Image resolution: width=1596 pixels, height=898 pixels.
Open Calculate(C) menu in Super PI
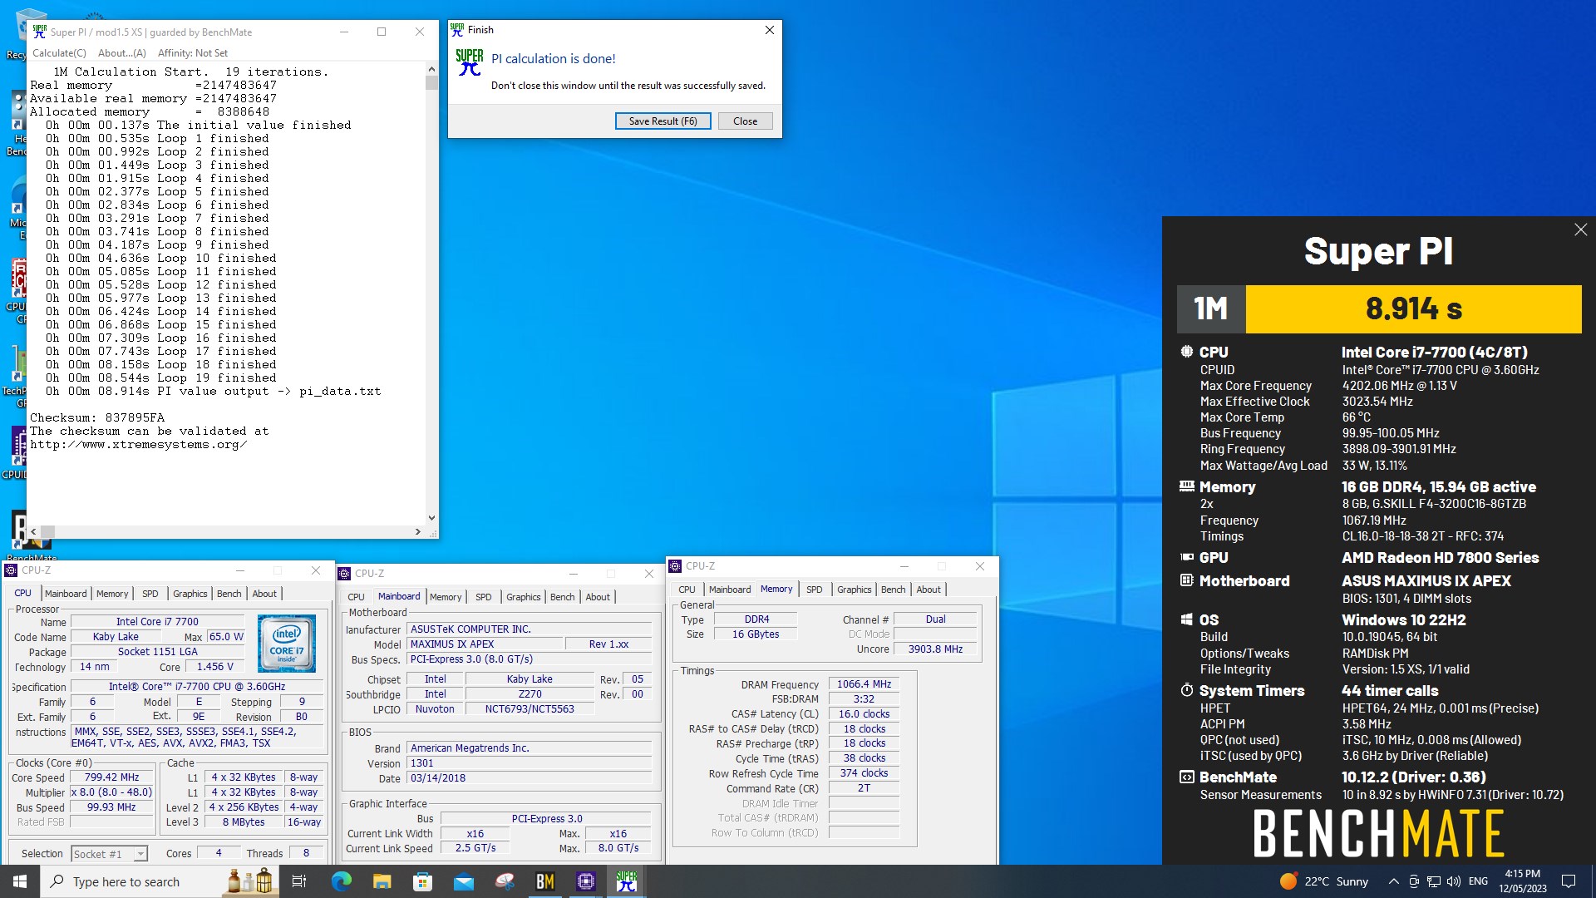59,53
